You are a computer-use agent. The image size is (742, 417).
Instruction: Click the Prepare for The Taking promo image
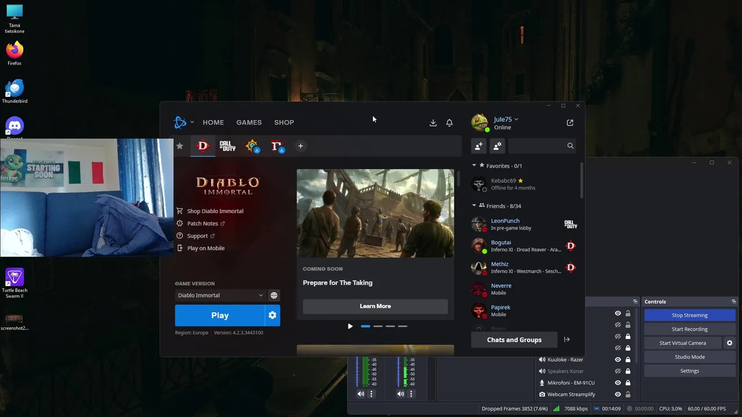[375, 213]
